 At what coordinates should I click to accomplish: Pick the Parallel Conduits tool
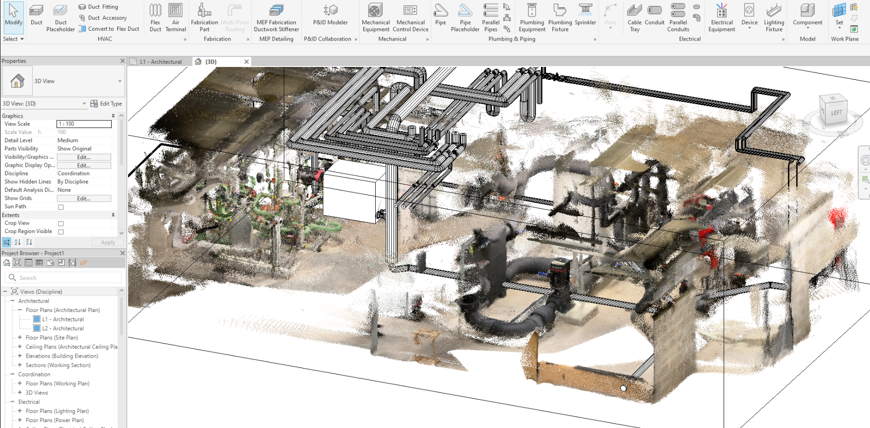[x=678, y=18]
